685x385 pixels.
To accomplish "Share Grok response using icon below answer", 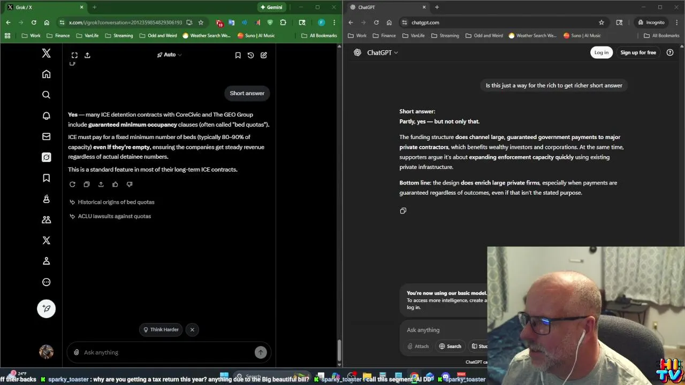I will [101, 184].
